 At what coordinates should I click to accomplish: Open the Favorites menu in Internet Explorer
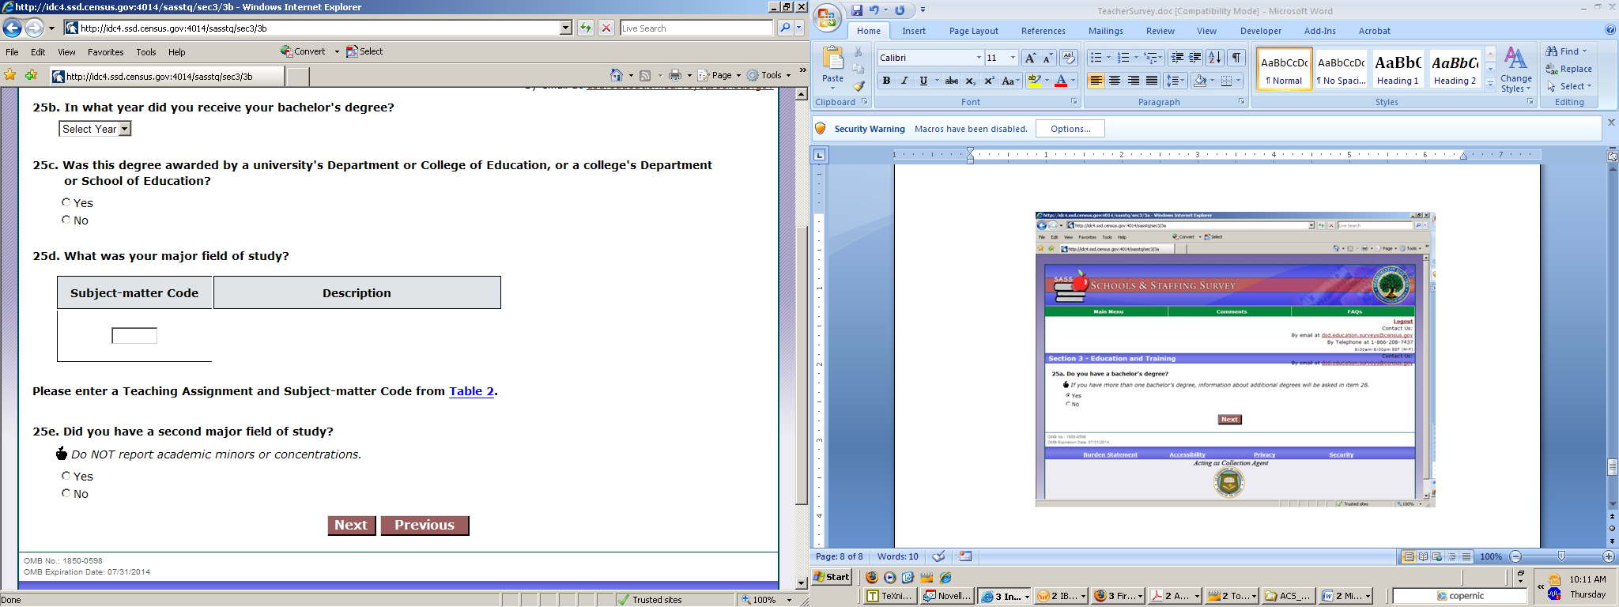(x=106, y=52)
